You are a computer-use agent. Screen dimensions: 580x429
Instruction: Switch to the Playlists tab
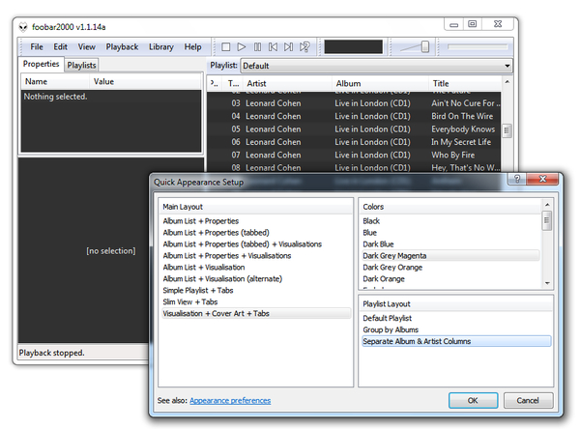click(x=81, y=65)
